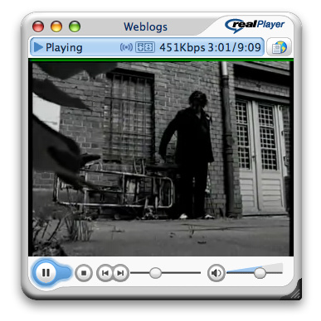Zoom the window with green button
The width and height of the screenshot is (321, 321).
pyautogui.click(x=75, y=26)
